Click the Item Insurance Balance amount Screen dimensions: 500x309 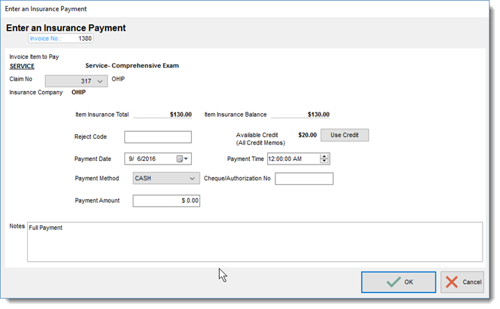pos(318,115)
